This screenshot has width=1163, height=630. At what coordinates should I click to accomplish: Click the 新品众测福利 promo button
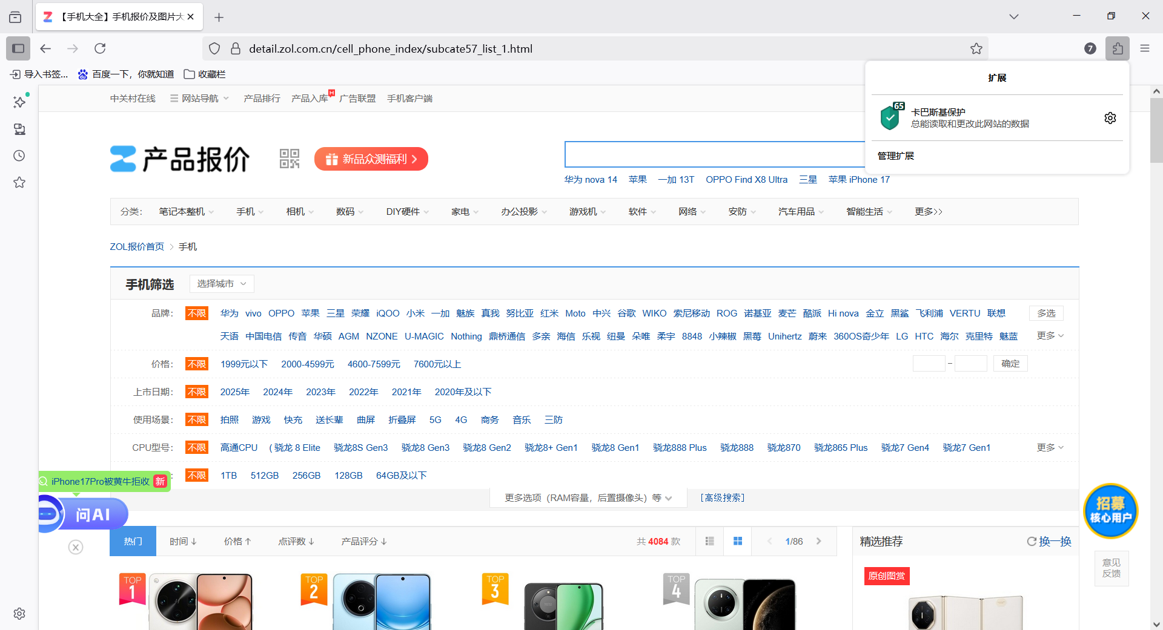(371, 159)
